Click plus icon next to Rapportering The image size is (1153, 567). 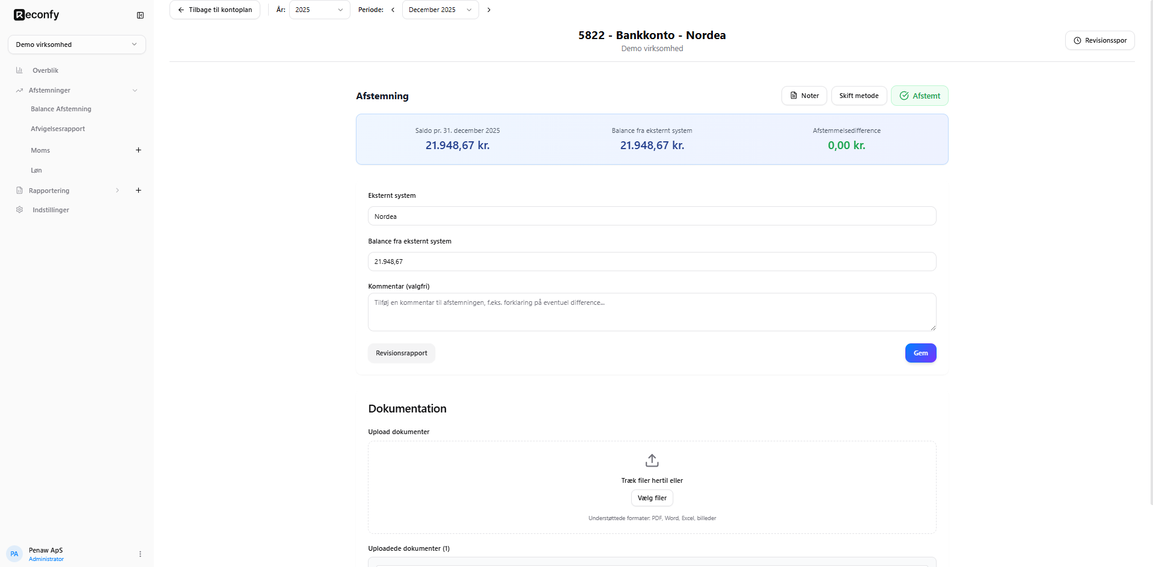pos(138,190)
